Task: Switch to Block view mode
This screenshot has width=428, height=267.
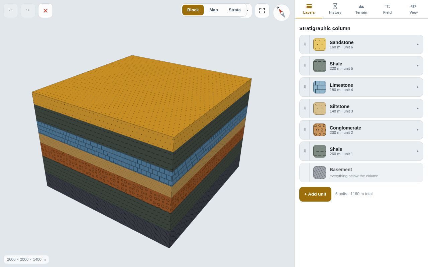Action: point(193,10)
